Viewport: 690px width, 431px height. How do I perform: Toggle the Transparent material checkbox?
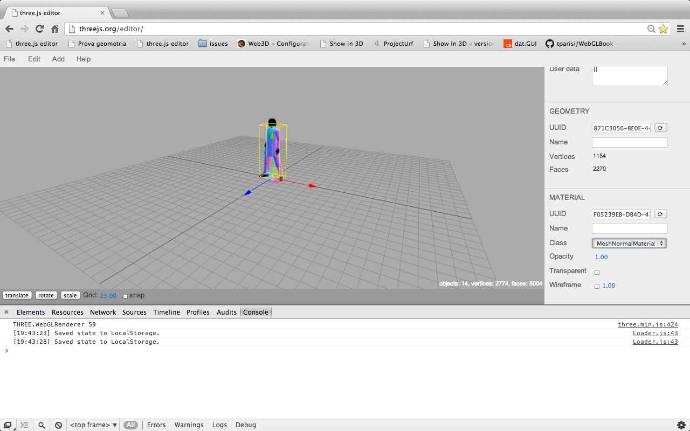tap(597, 272)
